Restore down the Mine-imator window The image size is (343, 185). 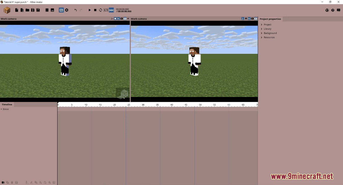330,2
